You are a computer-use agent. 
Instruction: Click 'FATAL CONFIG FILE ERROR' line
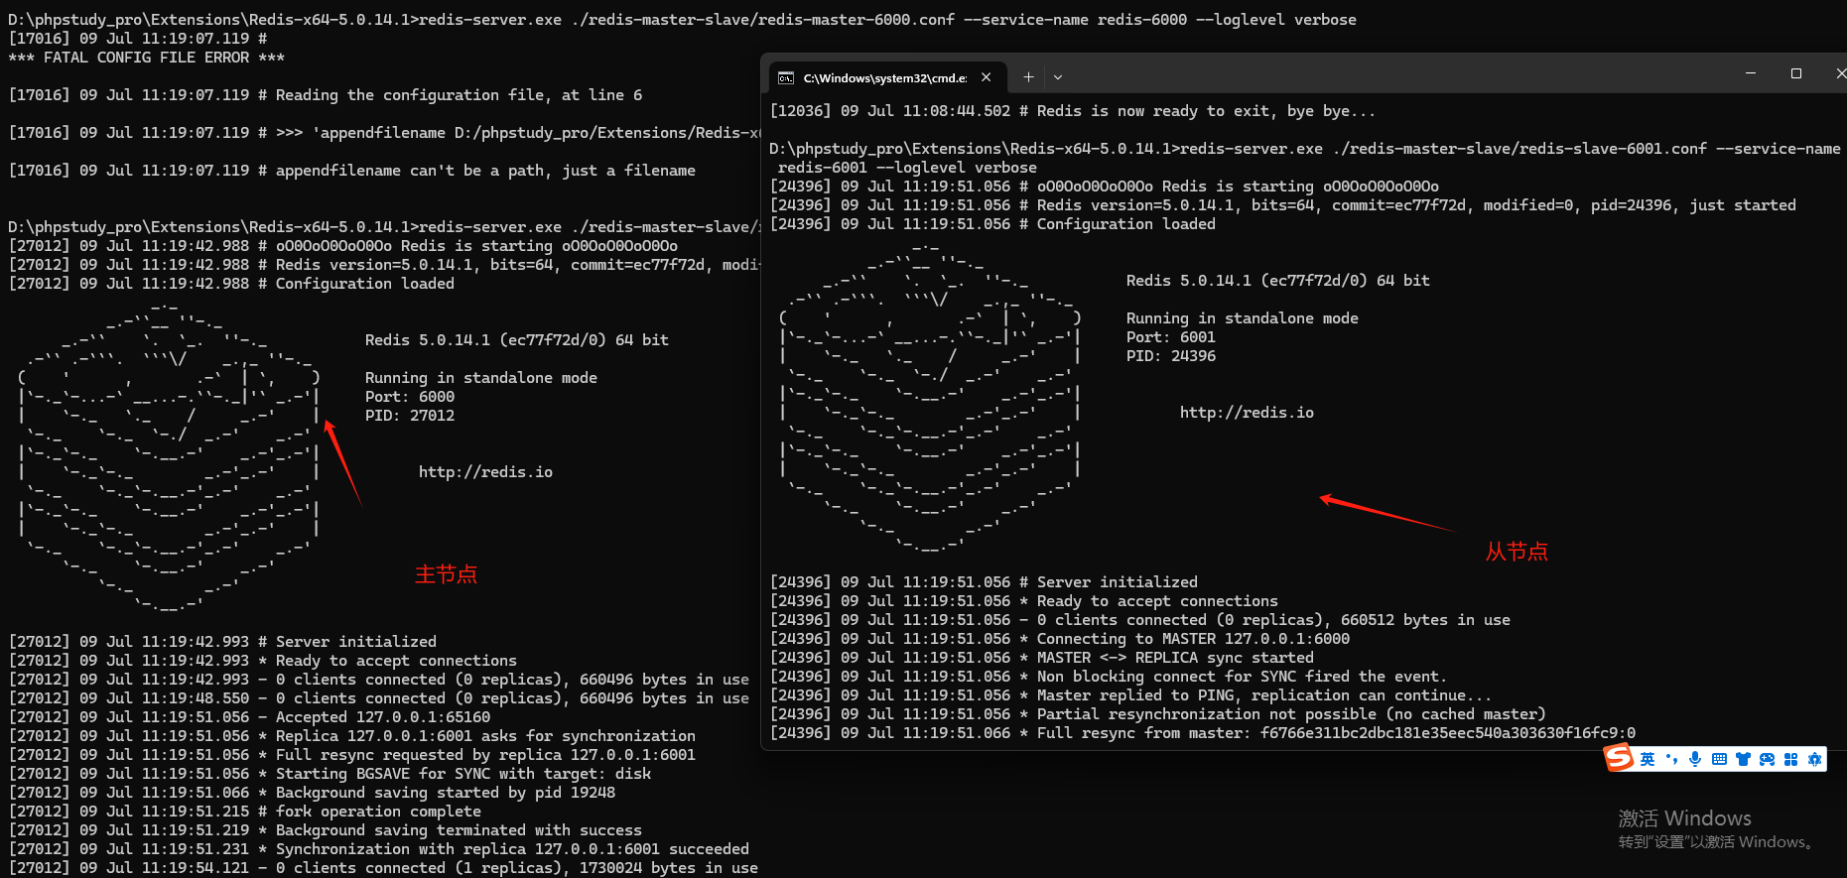(x=146, y=58)
